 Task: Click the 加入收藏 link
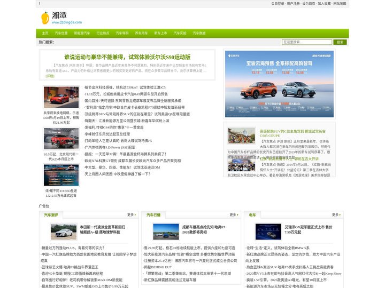point(324,3)
